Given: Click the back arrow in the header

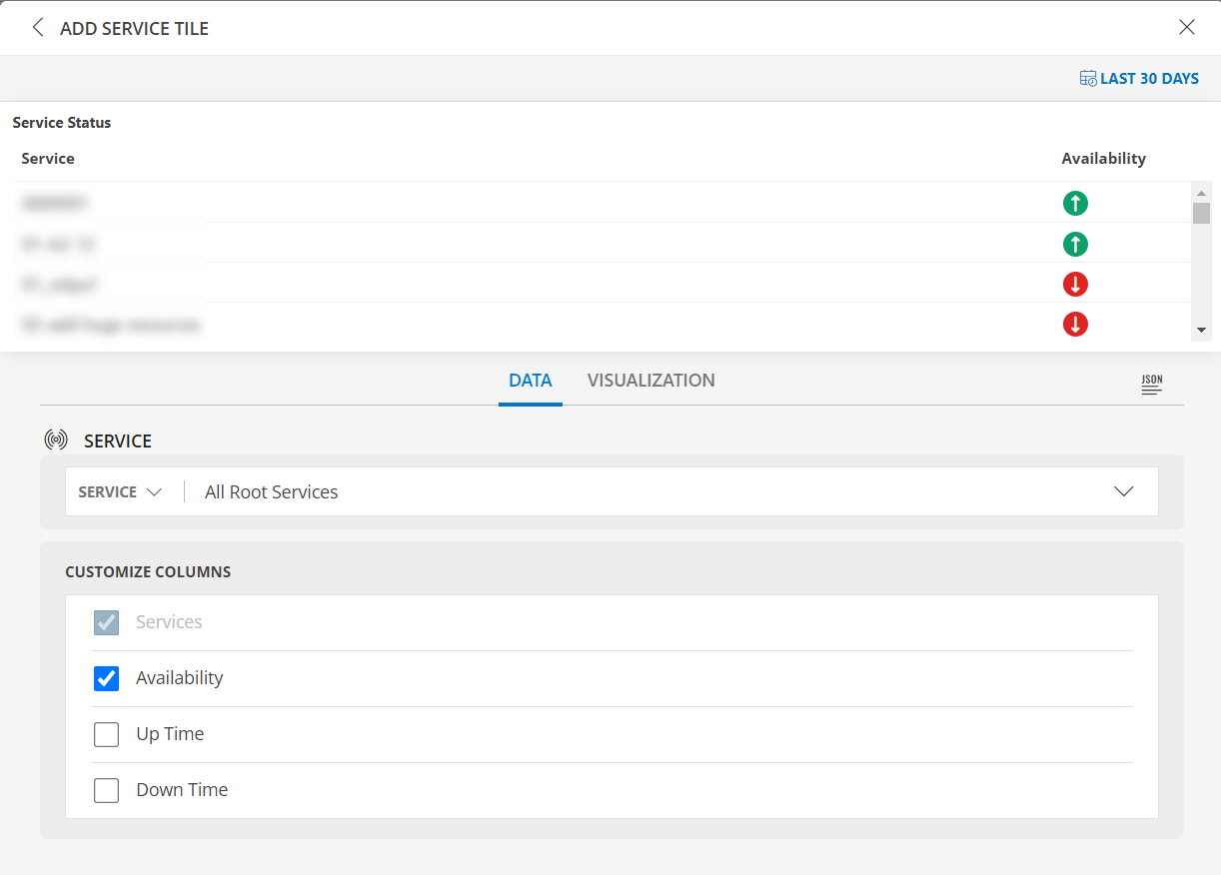Looking at the screenshot, I should (37, 27).
